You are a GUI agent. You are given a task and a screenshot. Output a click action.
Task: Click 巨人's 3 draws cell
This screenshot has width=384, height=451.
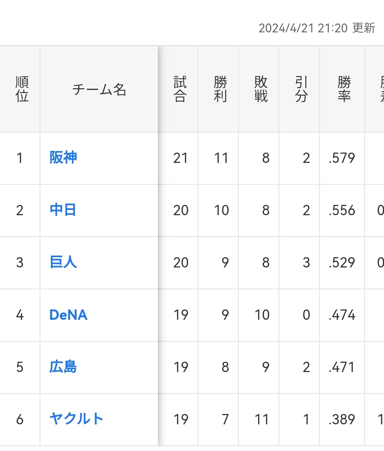coord(306,262)
